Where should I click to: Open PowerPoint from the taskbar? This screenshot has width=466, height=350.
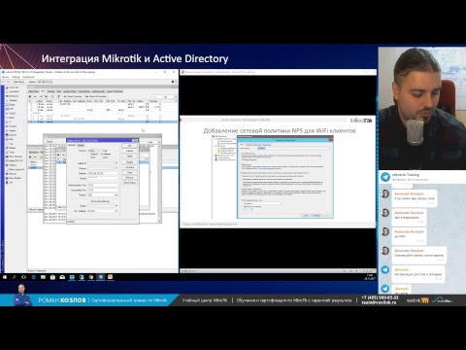[111, 277]
